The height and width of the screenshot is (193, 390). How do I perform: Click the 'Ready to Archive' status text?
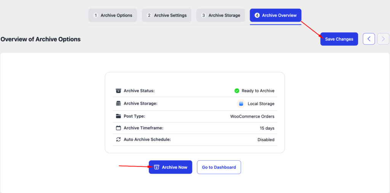(258, 91)
